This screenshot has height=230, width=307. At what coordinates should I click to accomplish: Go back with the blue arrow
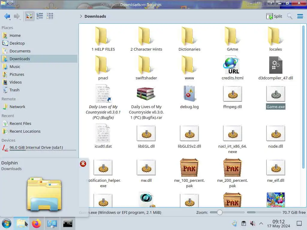click(7, 16)
